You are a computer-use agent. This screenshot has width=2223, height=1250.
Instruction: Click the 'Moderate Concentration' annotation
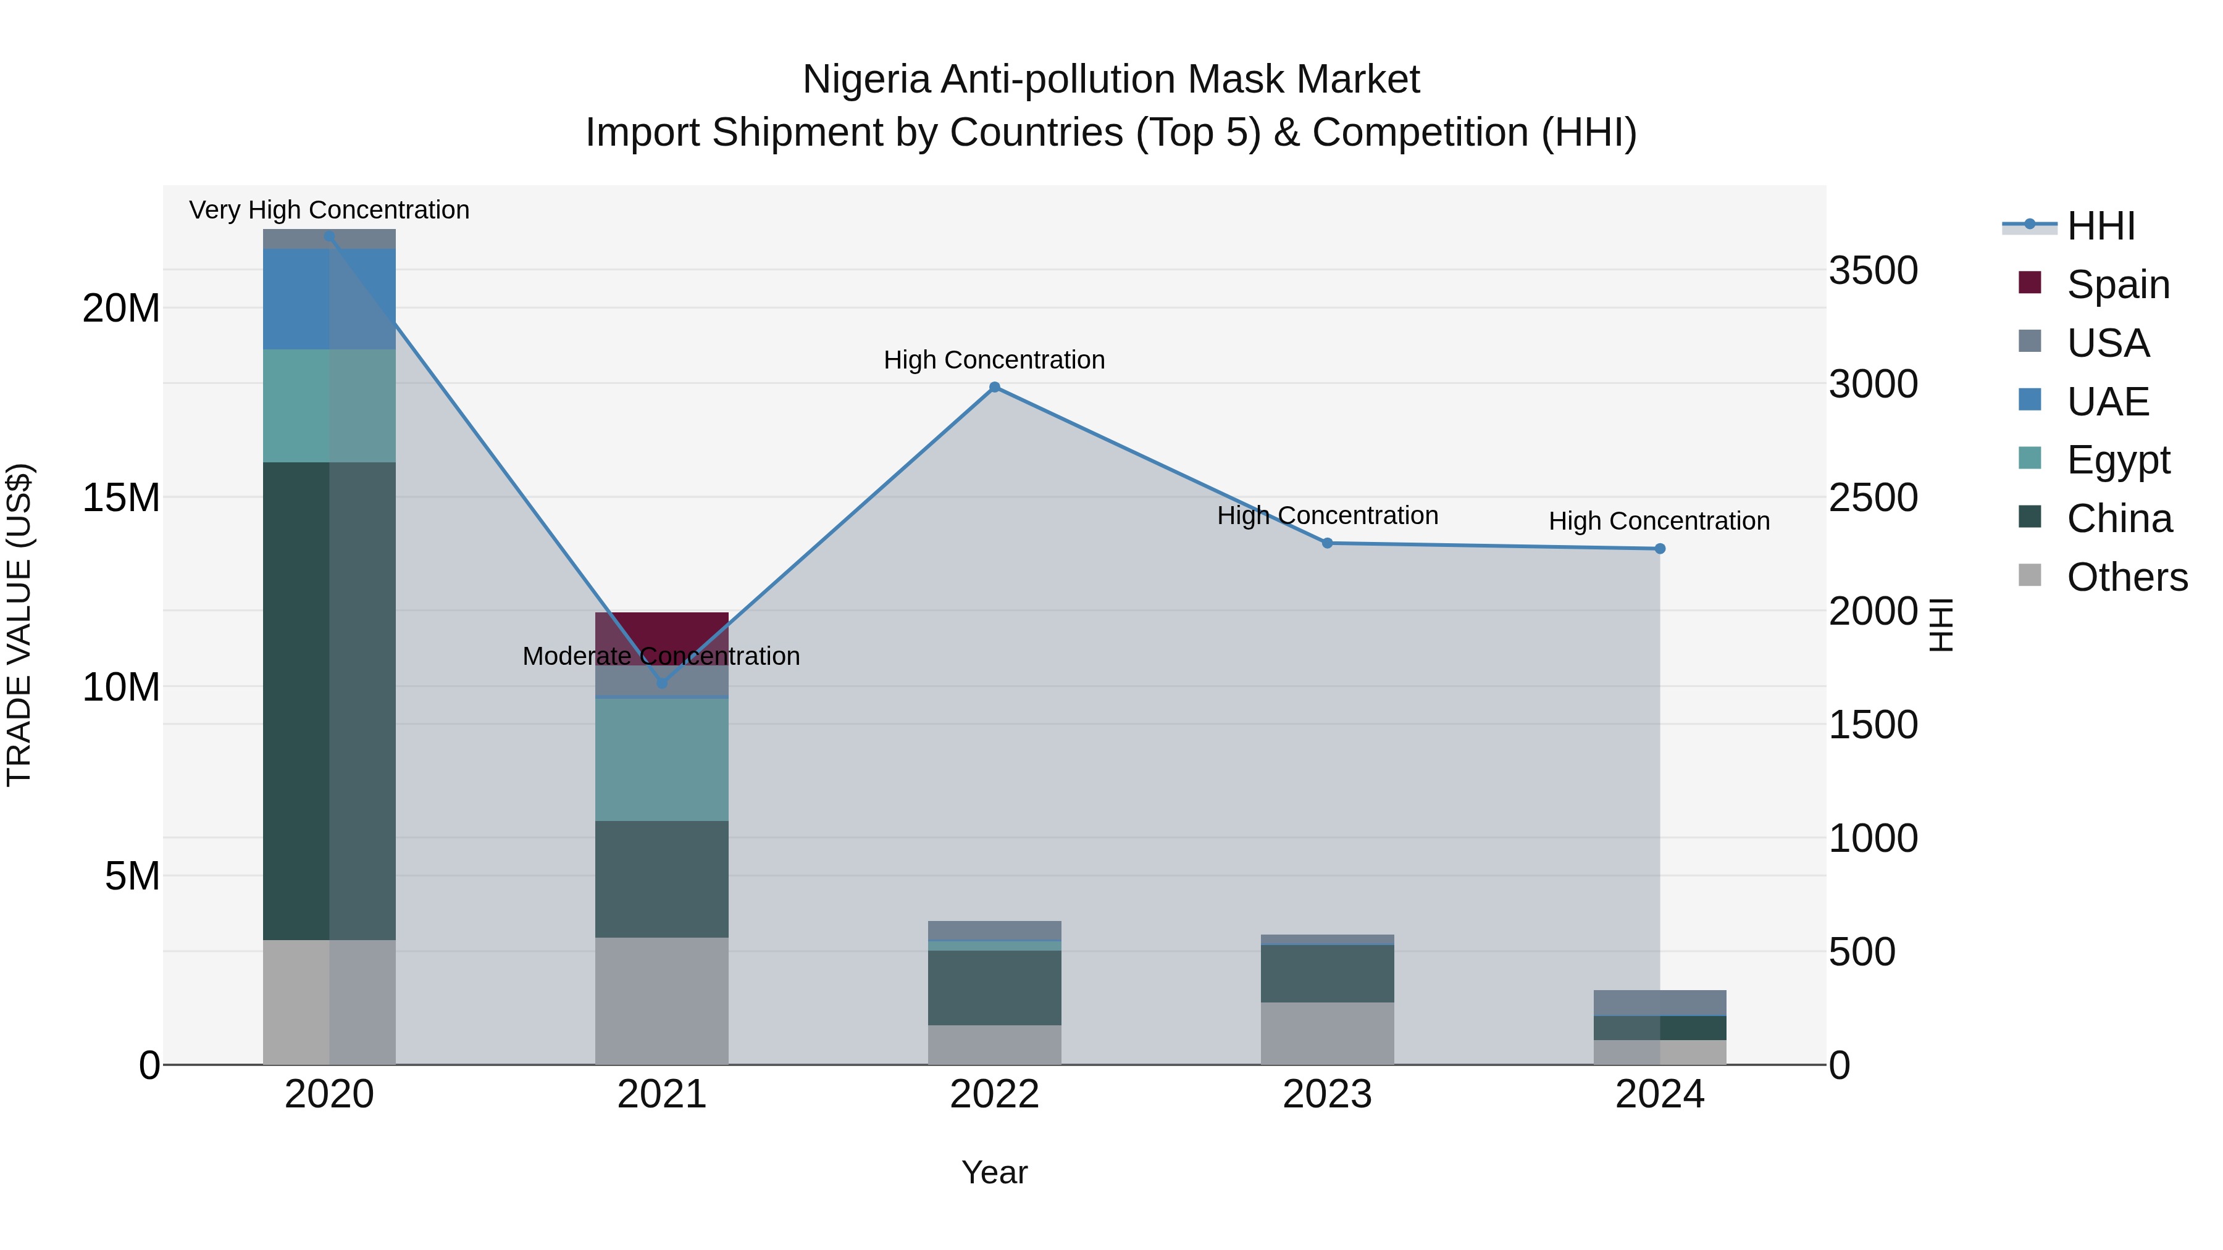(661, 656)
